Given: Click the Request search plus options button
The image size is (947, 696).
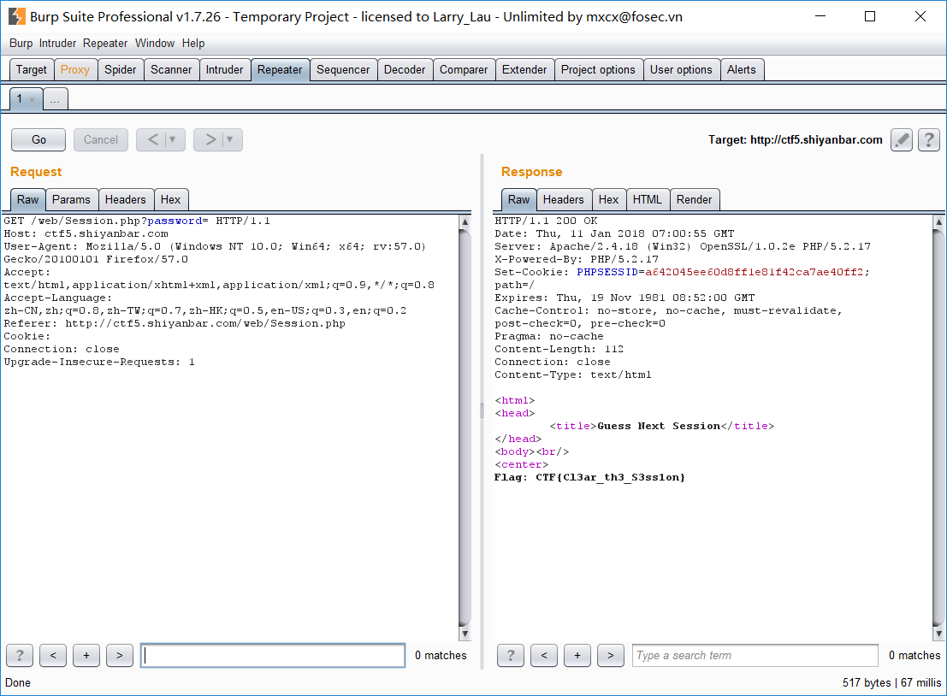Looking at the screenshot, I should [86, 655].
